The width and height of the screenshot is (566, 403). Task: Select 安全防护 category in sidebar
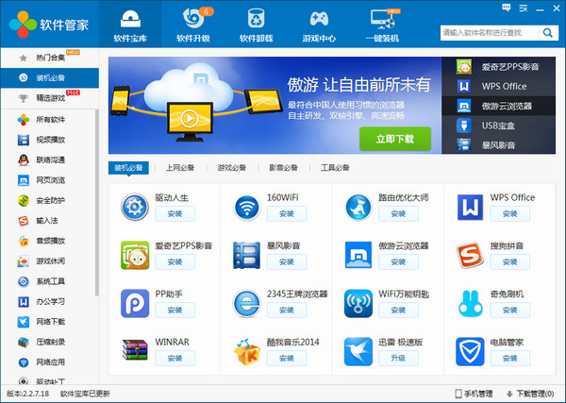click(50, 200)
